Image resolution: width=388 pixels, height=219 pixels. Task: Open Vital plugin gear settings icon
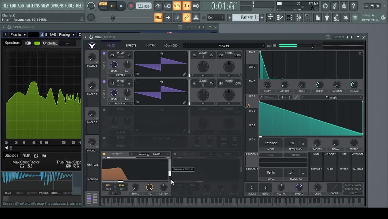91,37
